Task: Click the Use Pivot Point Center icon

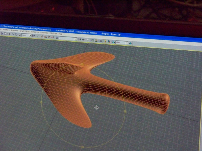Action: pyautogui.click(x=34, y=36)
